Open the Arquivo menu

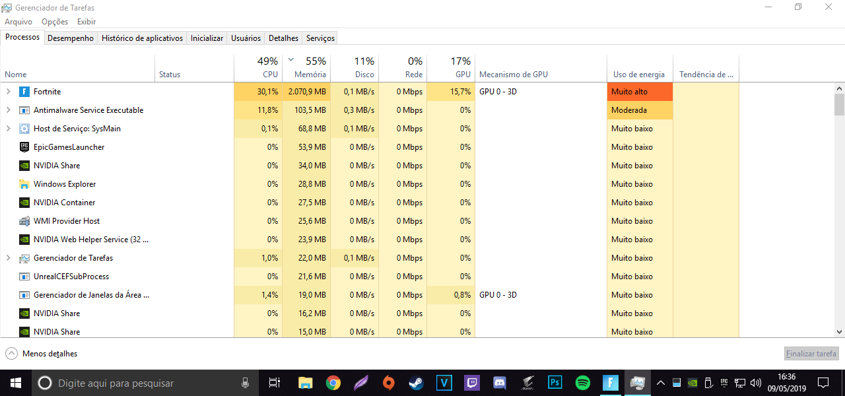(x=18, y=22)
